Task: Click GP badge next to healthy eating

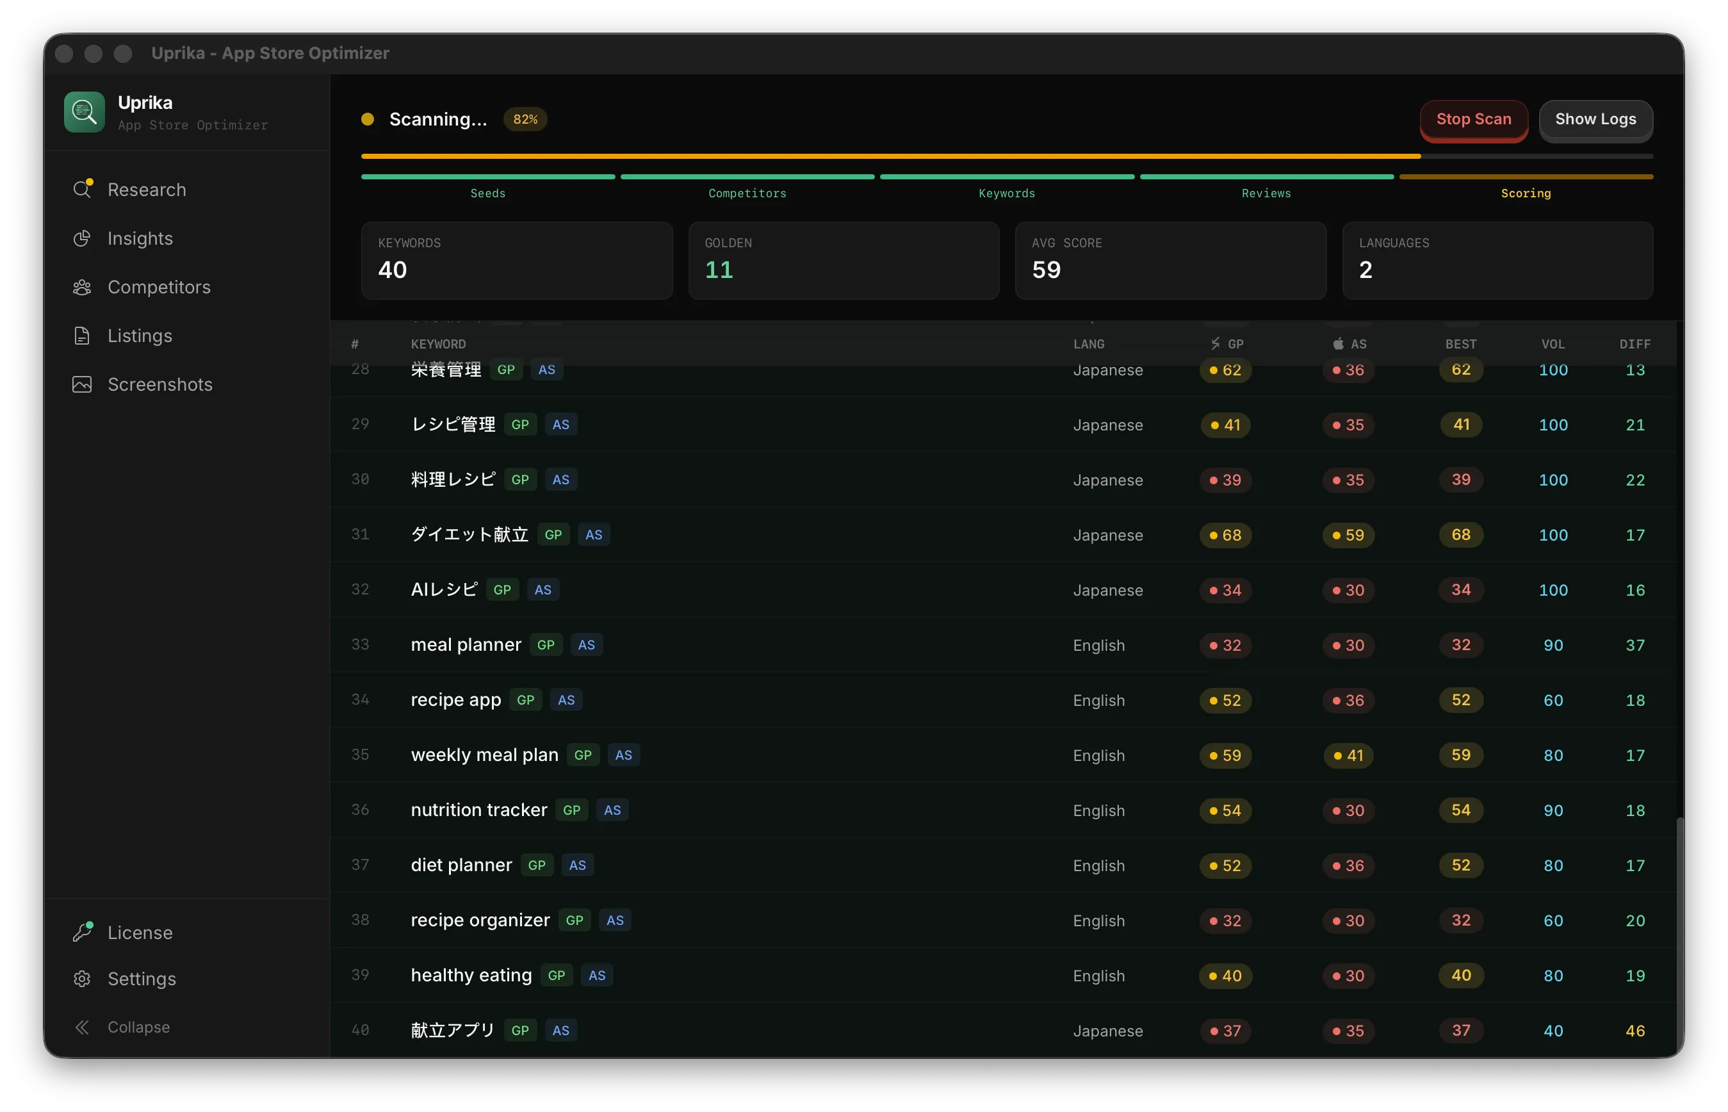Action: point(557,976)
